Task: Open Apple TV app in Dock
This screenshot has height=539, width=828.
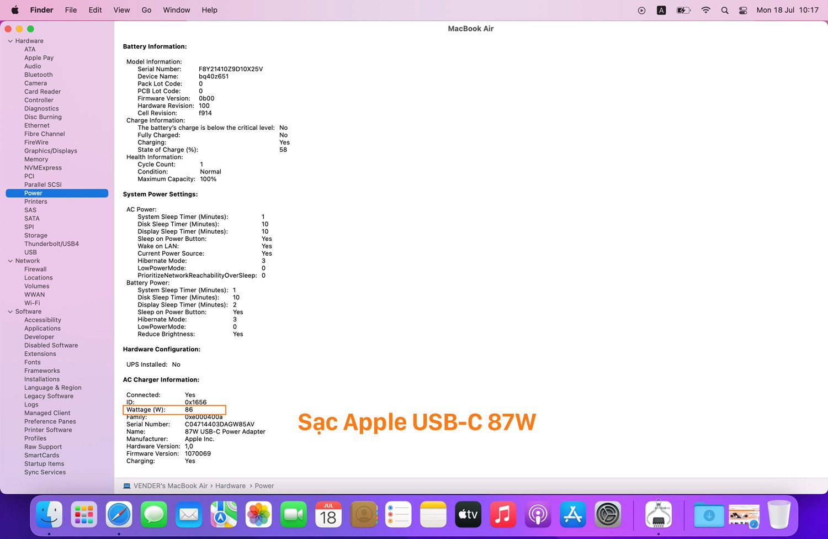Action: [468, 515]
